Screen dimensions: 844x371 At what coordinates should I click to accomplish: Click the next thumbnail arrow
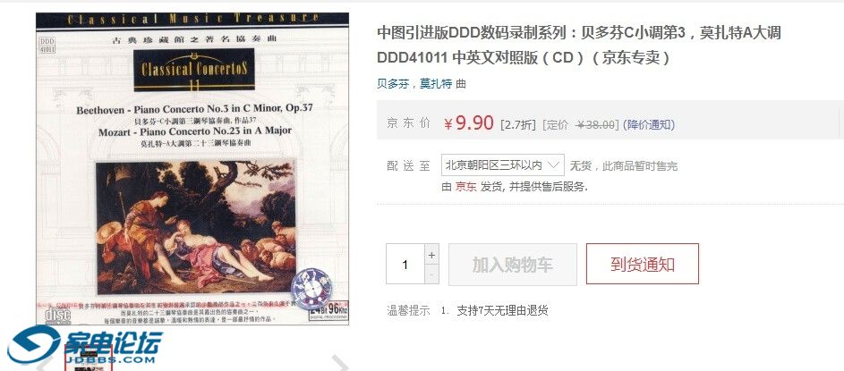[x=340, y=363]
